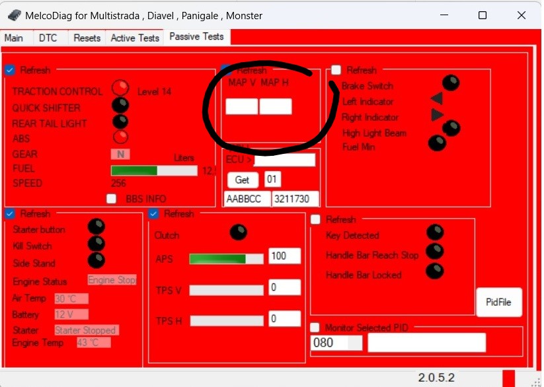Screen dimensions: 544x387
Task: Click the TPS V progress bar
Action: [227, 291]
